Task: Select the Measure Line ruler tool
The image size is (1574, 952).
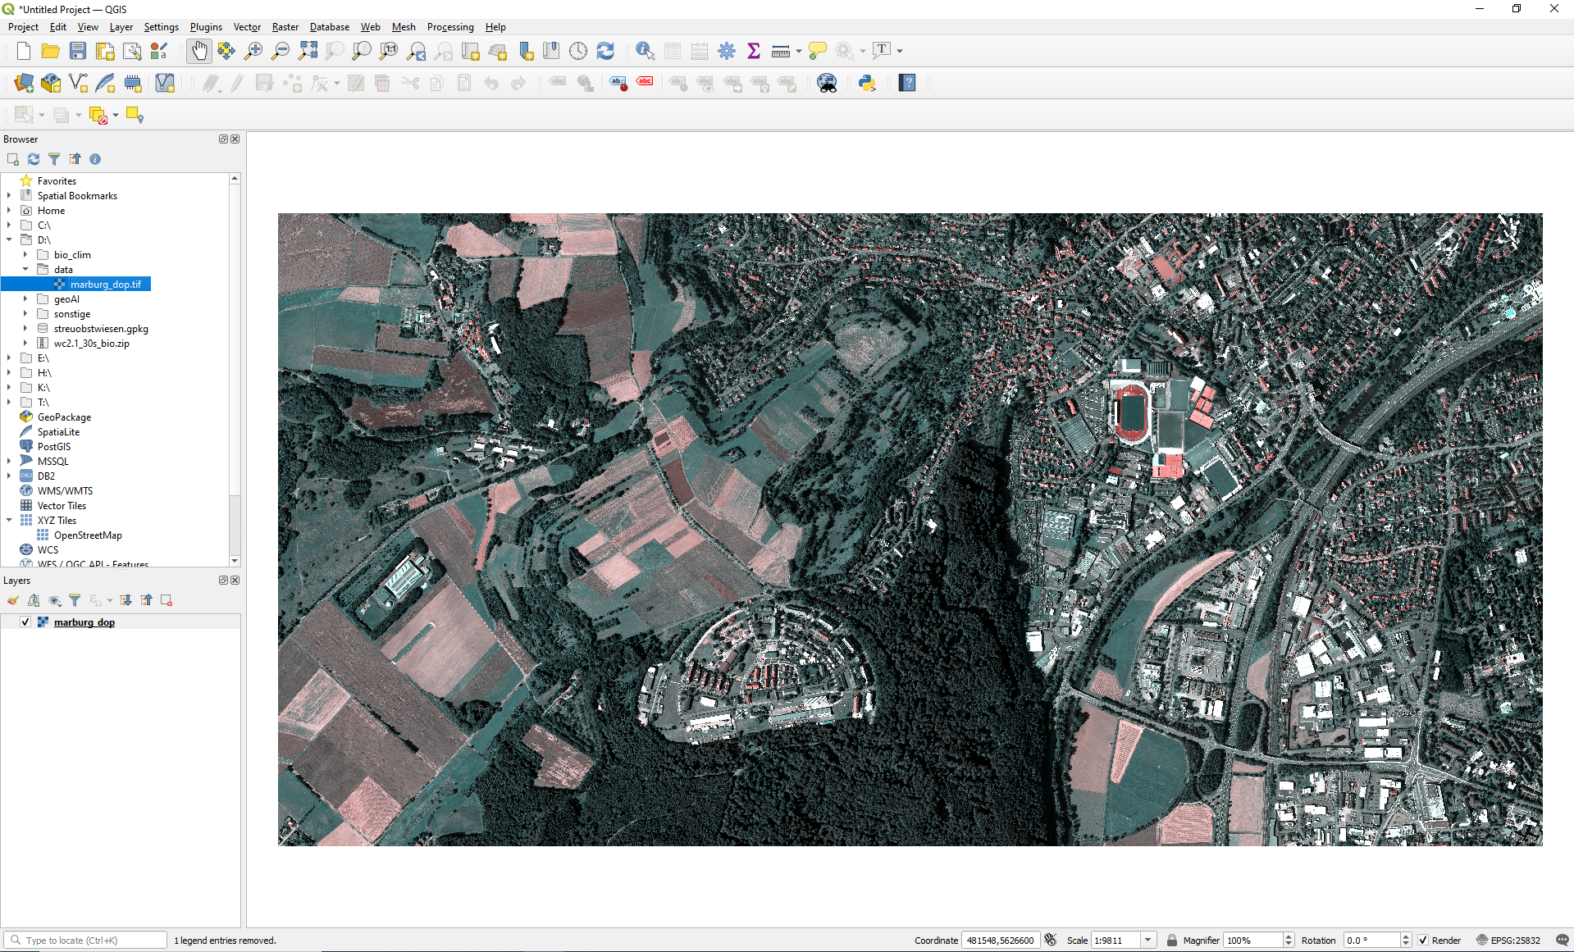Action: click(x=781, y=51)
